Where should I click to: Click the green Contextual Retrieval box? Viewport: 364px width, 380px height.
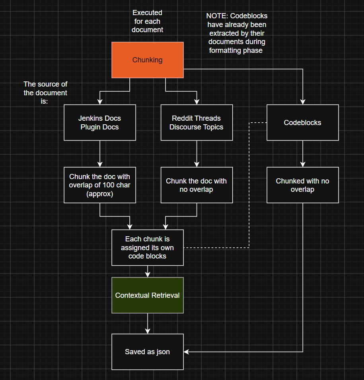pyautogui.click(x=148, y=295)
